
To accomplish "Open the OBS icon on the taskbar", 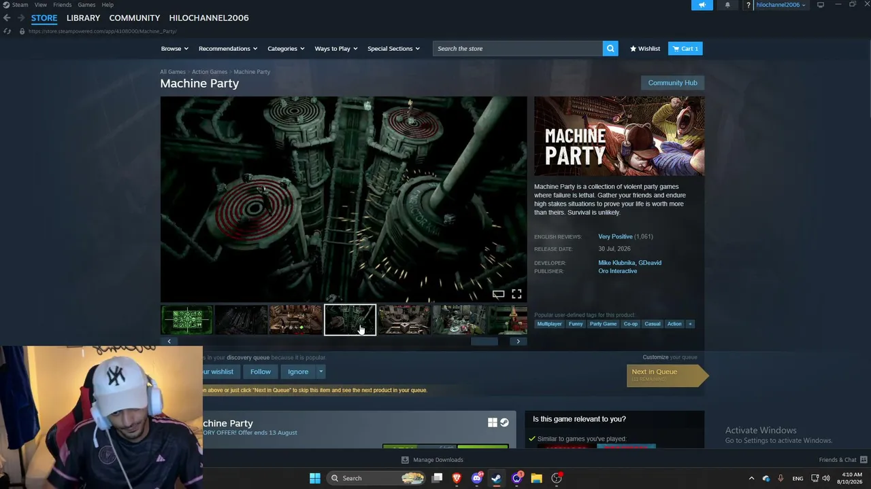I will [557, 478].
